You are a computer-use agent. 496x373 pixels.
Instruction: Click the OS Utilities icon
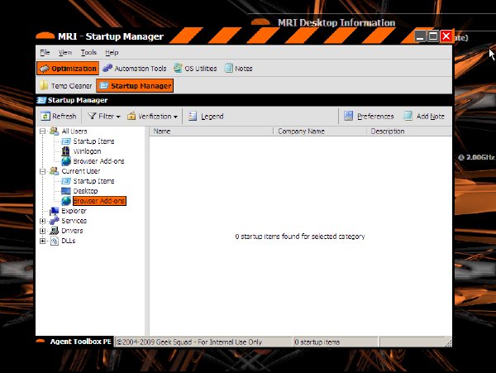tap(178, 68)
